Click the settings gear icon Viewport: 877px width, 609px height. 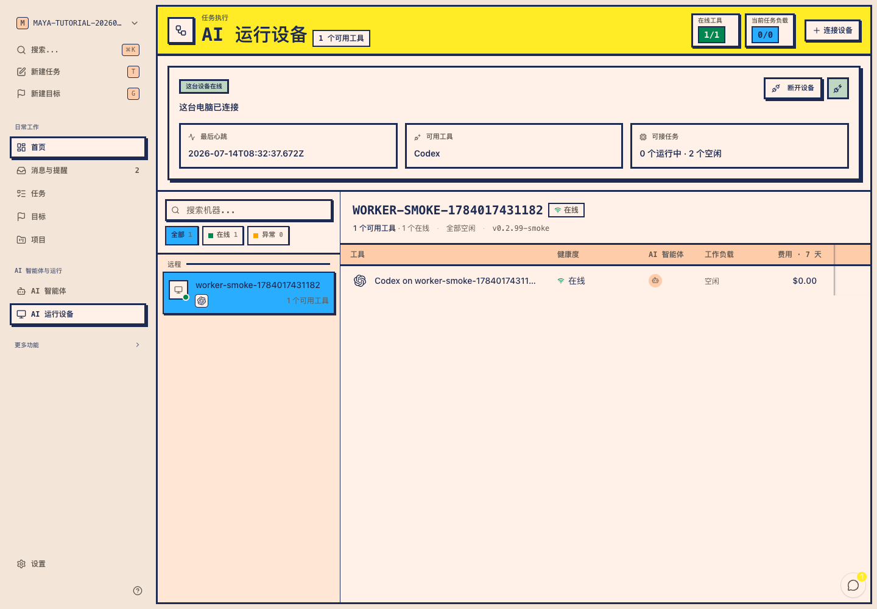click(21, 564)
